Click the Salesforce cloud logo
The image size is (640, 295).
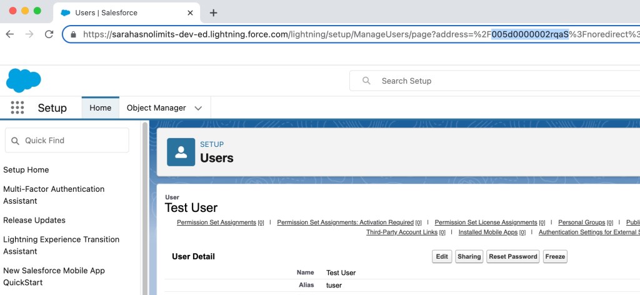24,81
